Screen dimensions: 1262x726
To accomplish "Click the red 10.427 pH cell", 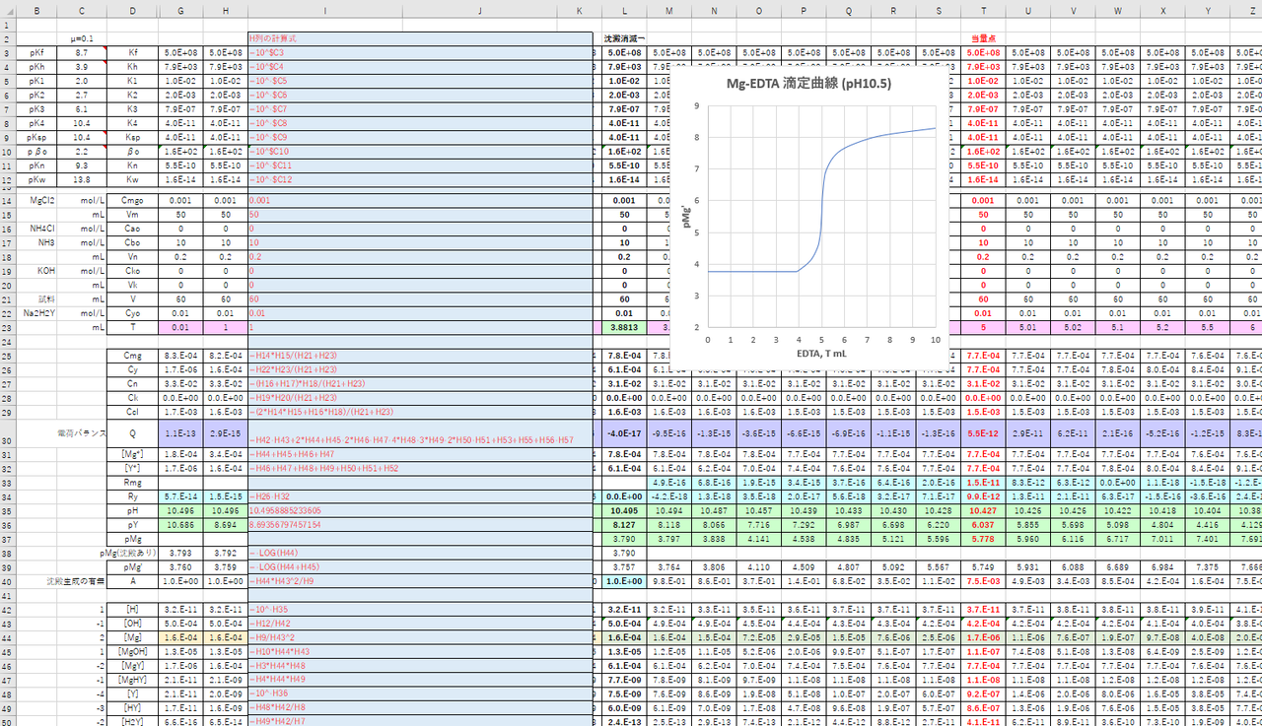I will tap(984, 511).
